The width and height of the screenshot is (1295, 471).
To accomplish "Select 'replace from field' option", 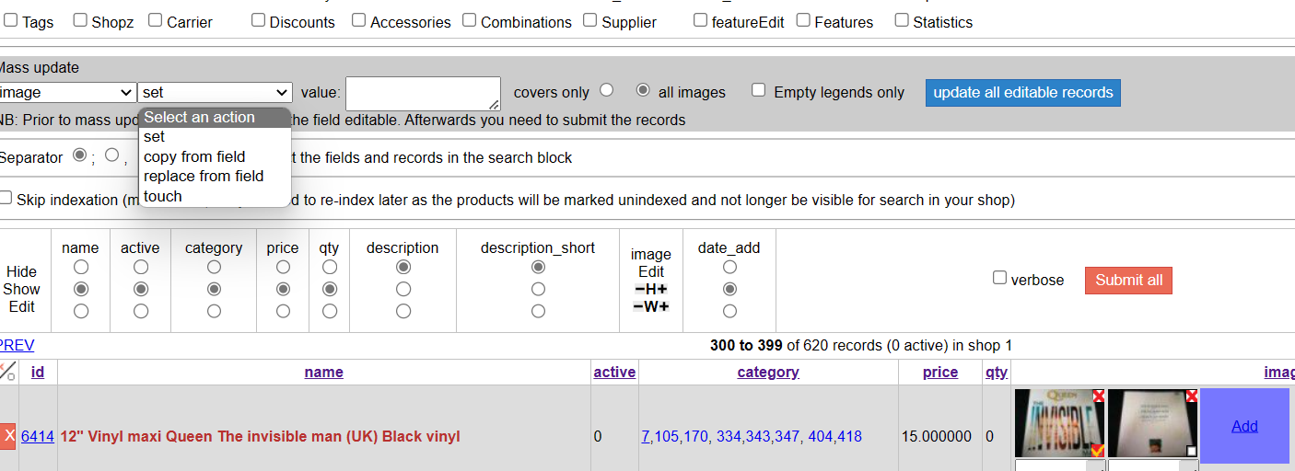I will [204, 176].
